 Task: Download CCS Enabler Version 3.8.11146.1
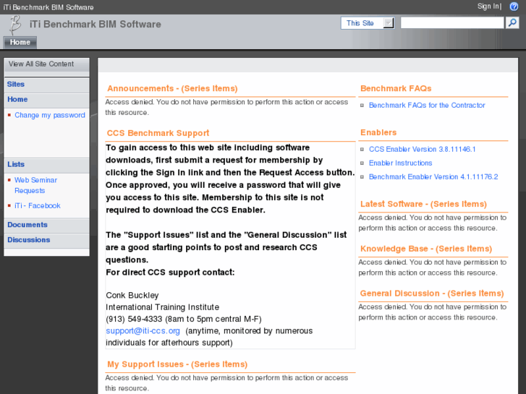coord(423,149)
